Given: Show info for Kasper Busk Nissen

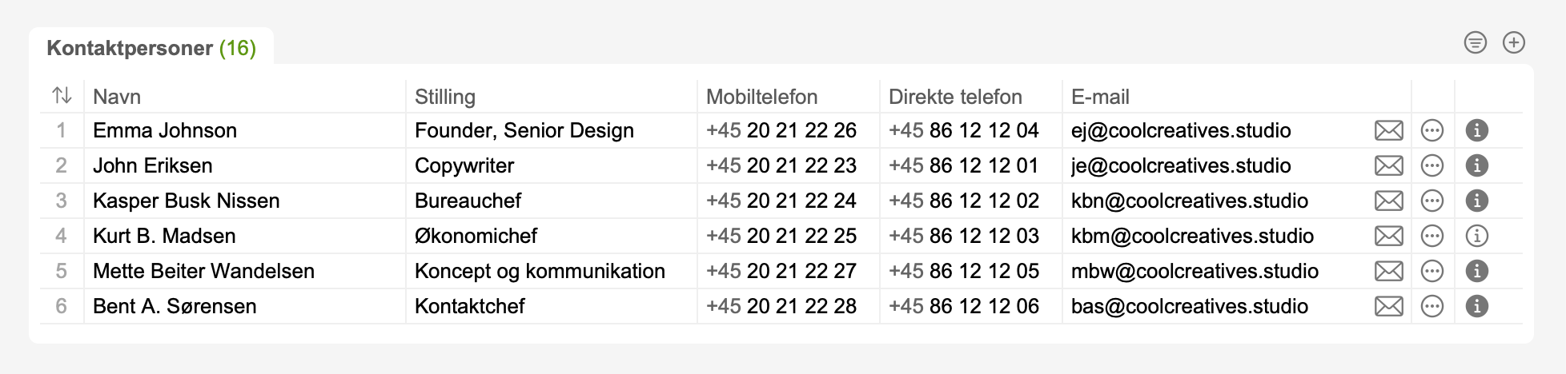Looking at the screenshot, I should (1476, 201).
